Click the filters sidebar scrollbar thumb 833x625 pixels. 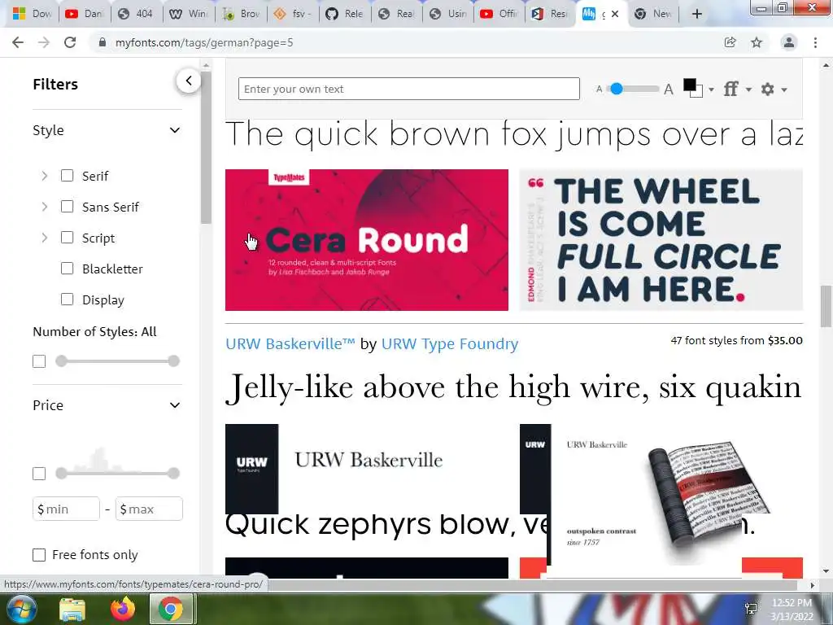[206, 147]
